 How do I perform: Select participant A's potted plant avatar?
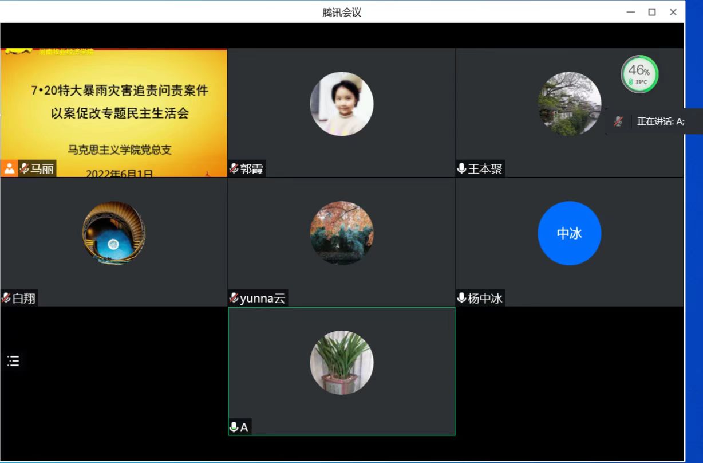pos(341,363)
